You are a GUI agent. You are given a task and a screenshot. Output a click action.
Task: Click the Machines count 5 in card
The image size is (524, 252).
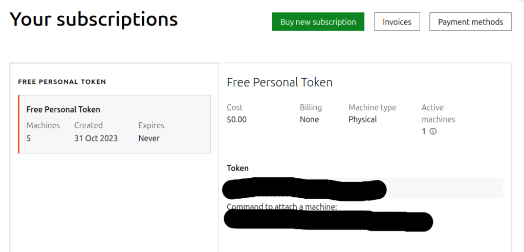pos(29,138)
